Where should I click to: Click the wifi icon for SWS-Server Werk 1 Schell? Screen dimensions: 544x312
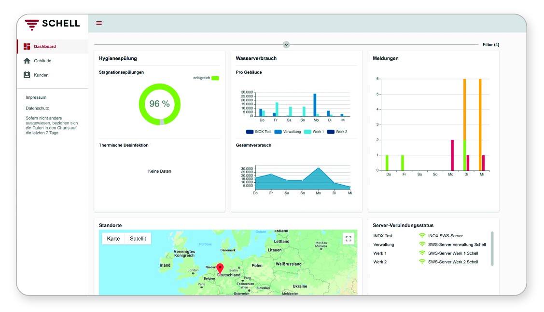coord(422,253)
